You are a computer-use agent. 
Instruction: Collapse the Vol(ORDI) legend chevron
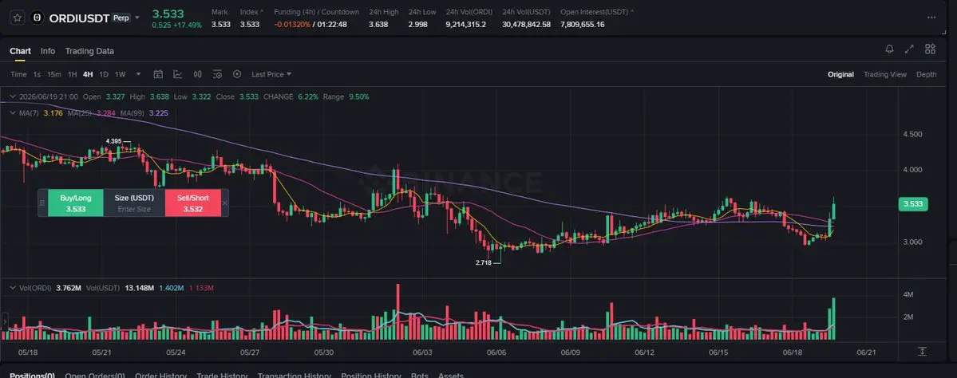(x=13, y=288)
